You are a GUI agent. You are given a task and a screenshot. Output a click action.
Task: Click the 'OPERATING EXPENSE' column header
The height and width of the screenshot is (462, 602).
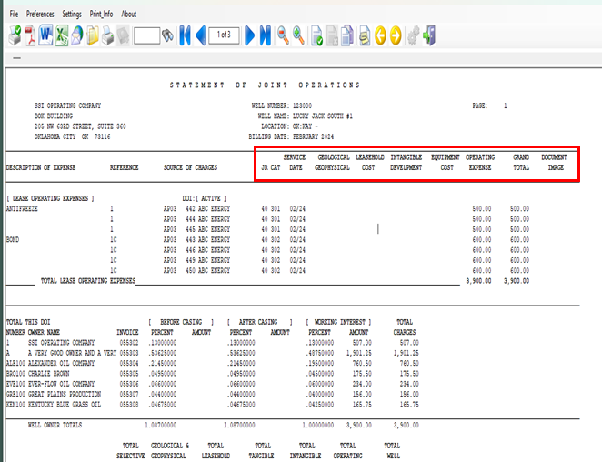point(480,162)
